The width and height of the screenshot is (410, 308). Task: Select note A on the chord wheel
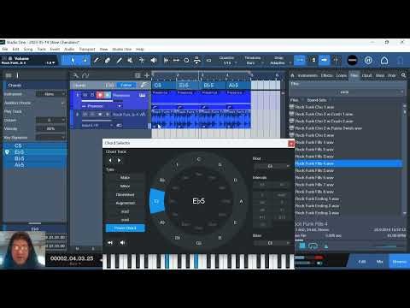241,201
